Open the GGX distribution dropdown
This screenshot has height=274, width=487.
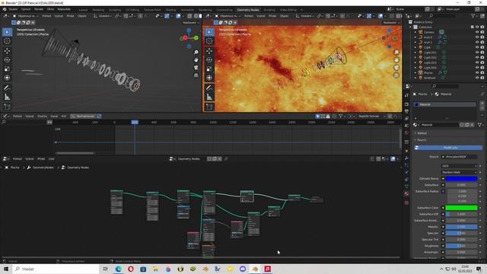[x=459, y=166]
